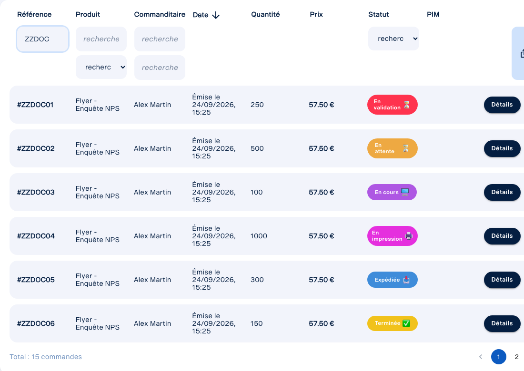524x371 pixels.
Task: Select reference #ZZDOC05
Action: 36,280
